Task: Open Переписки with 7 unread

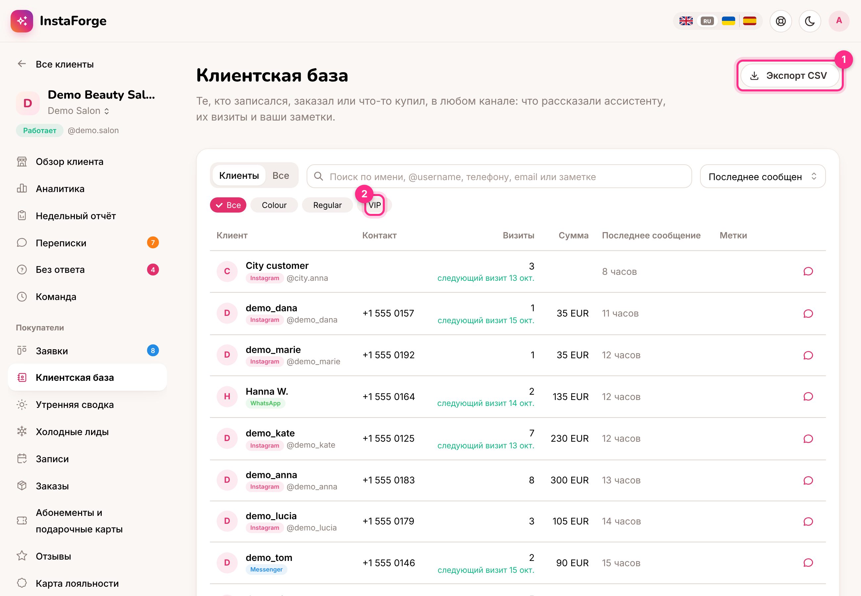Action: (87, 243)
